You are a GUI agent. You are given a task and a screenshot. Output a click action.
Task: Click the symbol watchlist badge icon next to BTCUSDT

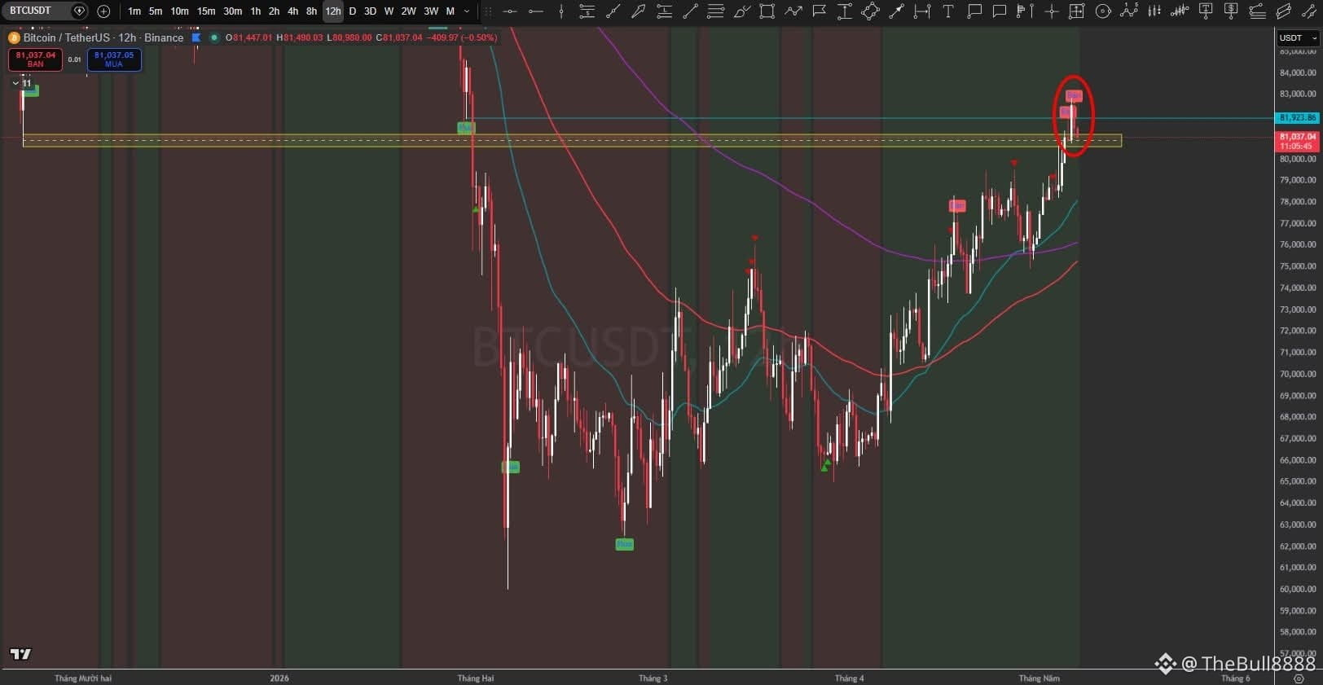coord(79,11)
